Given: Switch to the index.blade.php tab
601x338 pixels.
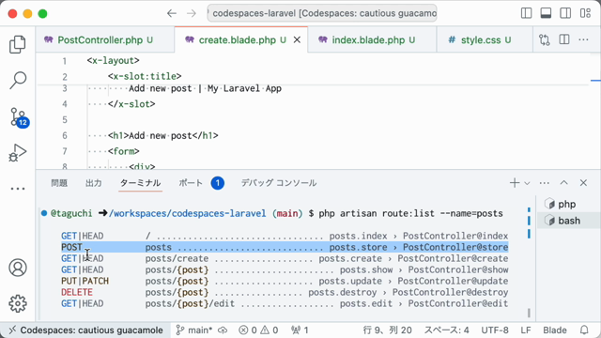Looking at the screenshot, I should [x=368, y=39].
